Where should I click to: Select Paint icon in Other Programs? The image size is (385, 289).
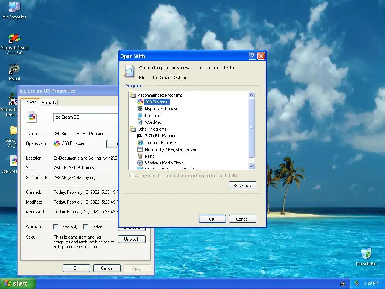[140, 156]
